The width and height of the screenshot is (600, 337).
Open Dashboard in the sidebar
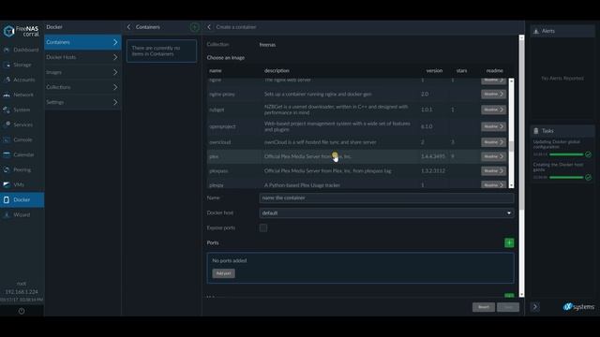(x=22, y=50)
